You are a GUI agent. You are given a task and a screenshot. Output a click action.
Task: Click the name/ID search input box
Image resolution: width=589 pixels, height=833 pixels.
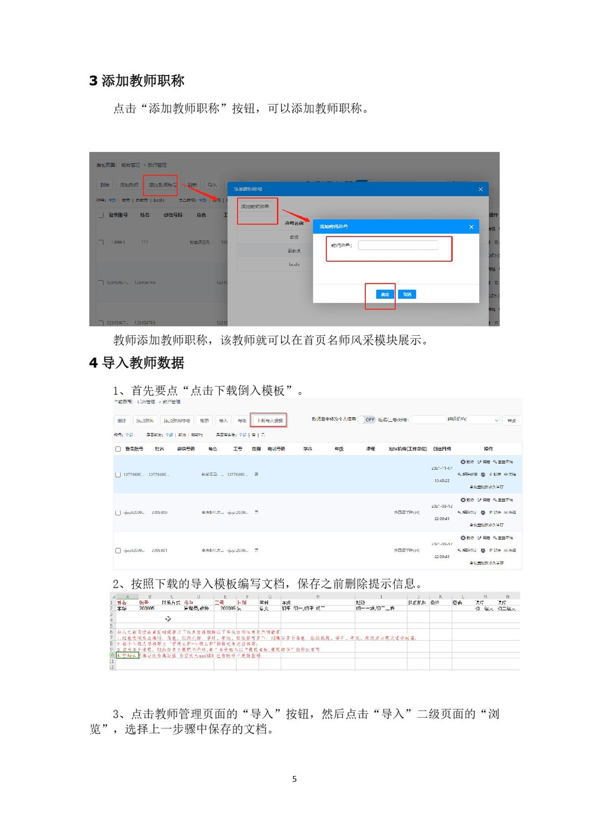click(x=428, y=420)
